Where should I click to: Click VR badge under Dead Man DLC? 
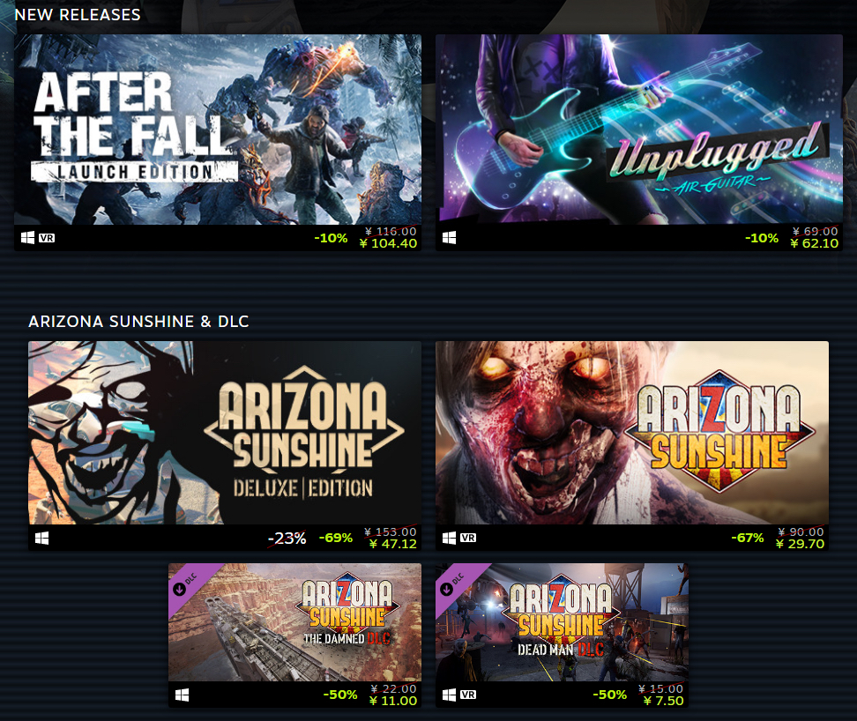coord(468,695)
